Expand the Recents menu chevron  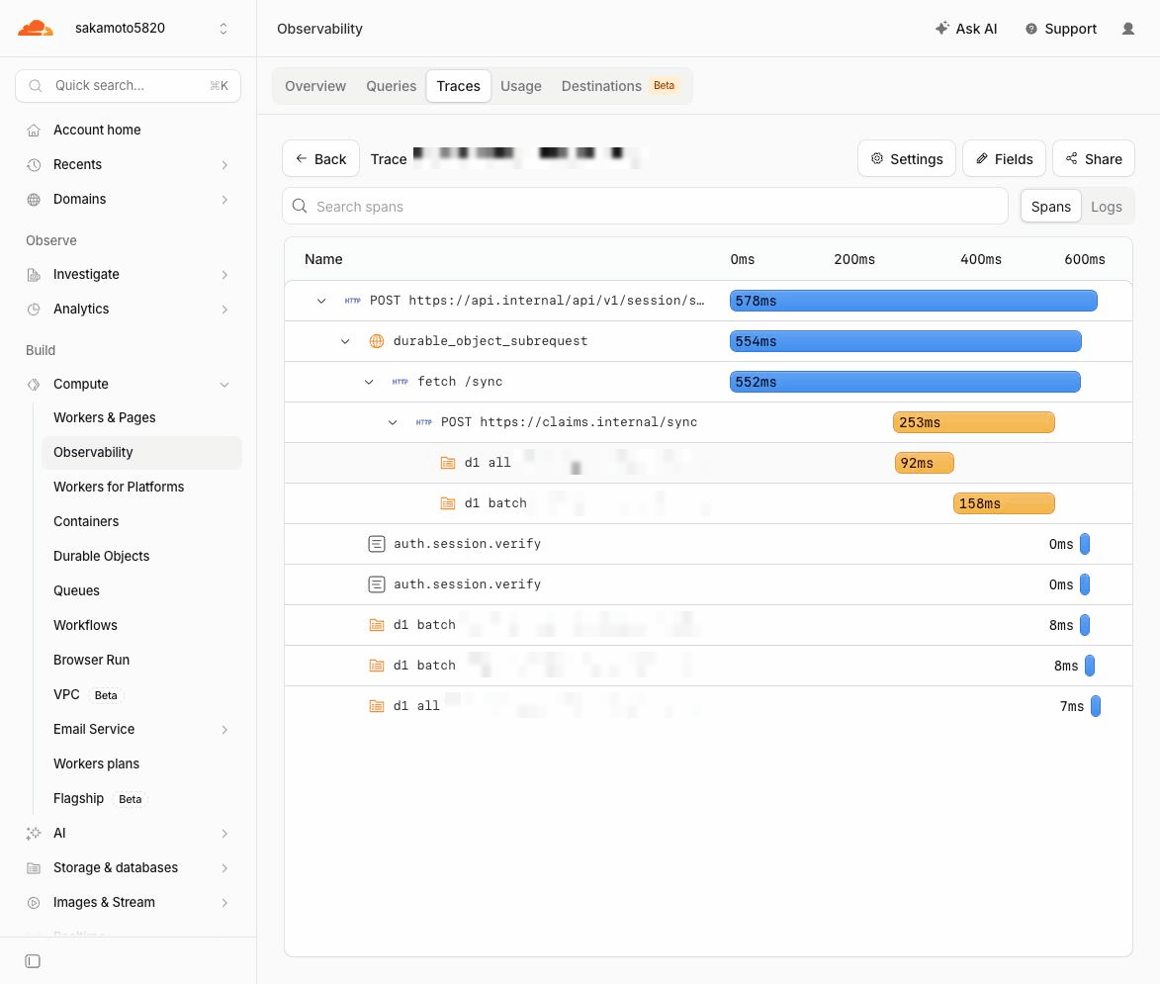224,166
